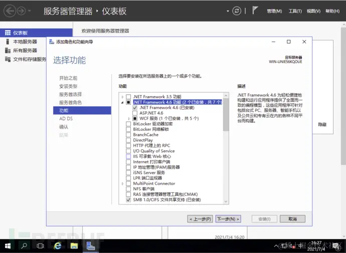This screenshot has height=253, width=346.
Task: Open navigation history dropdown next to forward arrow
Action: (x=30, y=11)
